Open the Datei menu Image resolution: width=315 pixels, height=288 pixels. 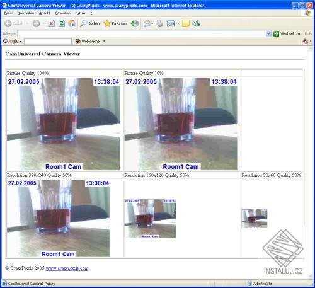point(8,13)
